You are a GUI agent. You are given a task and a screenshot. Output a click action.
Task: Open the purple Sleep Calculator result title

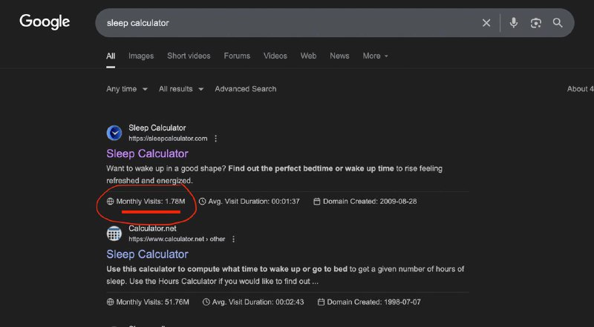pyautogui.click(x=147, y=153)
